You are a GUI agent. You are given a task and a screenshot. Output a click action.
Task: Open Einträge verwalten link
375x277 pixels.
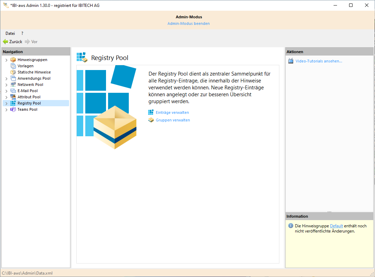point(172,112)
